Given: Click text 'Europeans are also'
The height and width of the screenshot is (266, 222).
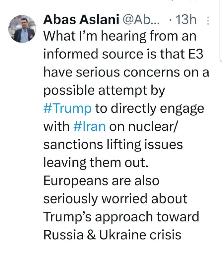Looking at the screenshot, I should point(101,181).
